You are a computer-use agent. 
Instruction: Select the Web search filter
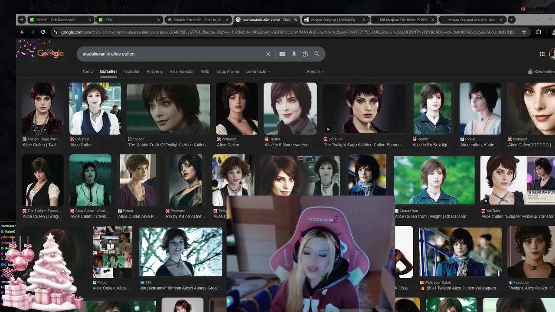[205, 71]
